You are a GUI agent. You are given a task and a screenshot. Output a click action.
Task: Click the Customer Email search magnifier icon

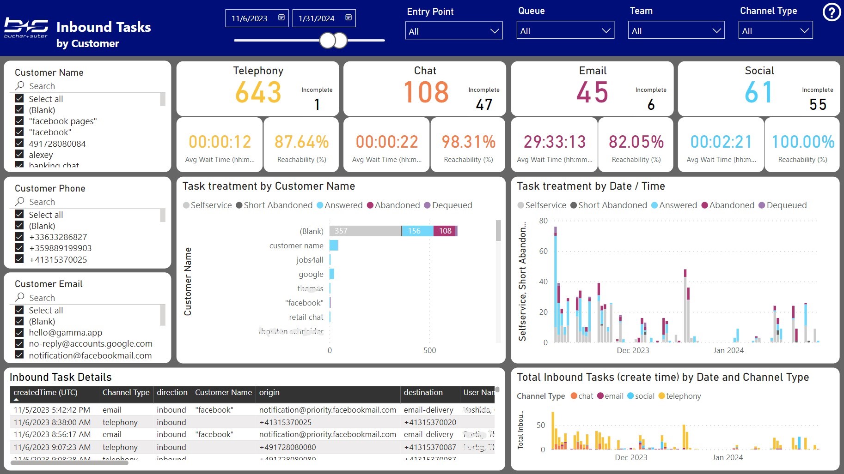click(20, 297)
